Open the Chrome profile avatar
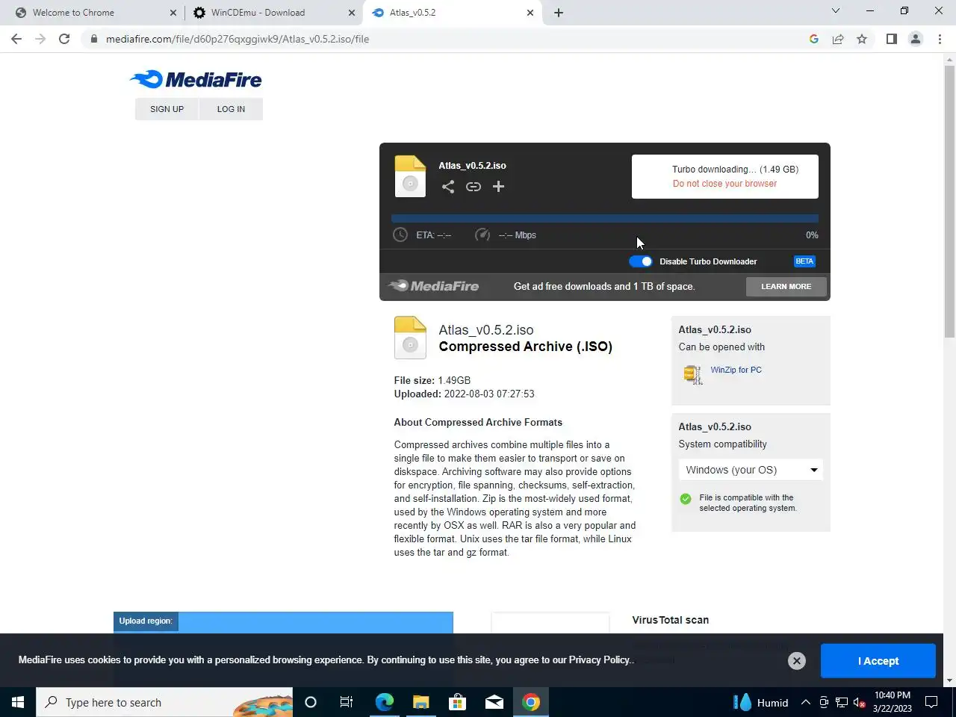 coord(916,39)
